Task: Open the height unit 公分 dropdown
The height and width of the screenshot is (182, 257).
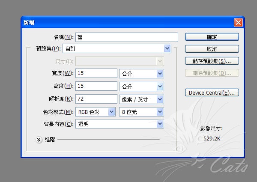Action: tap(141, 87)
